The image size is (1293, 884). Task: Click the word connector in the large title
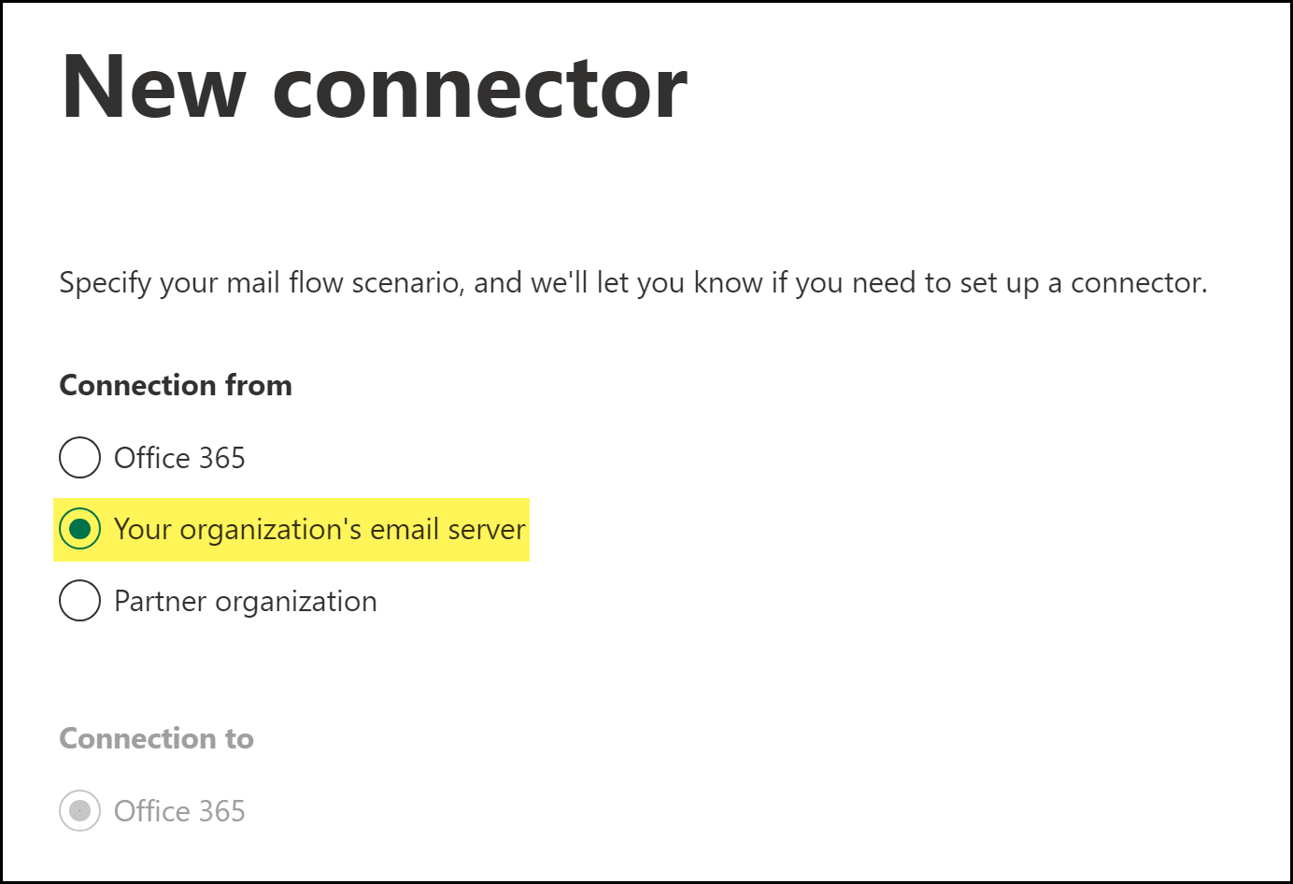tap(480, 89)
